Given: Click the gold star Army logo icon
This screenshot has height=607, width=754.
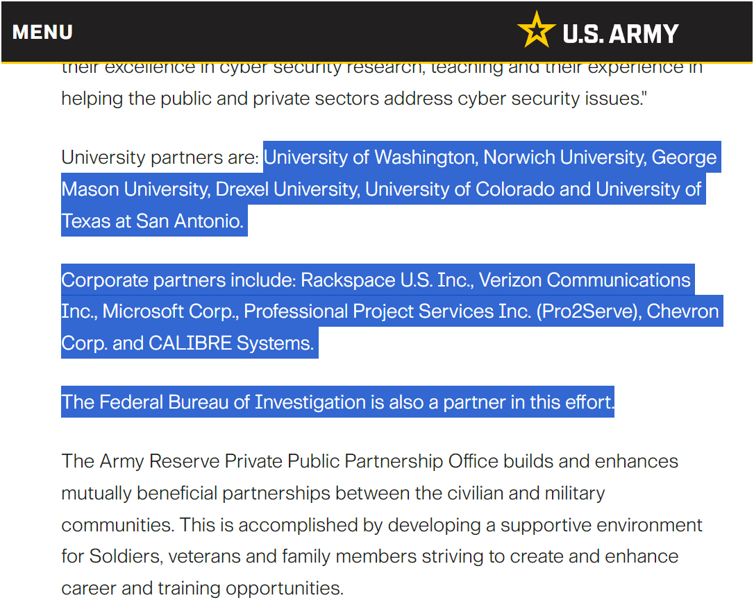Looking at the screenshot, I should click(x=536, y=30).
